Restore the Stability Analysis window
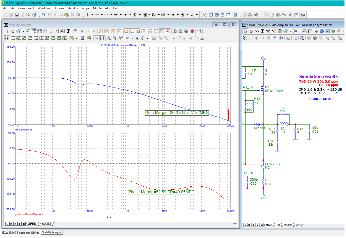The height and width of the screenshot is (238, 346). click(224, 25)
